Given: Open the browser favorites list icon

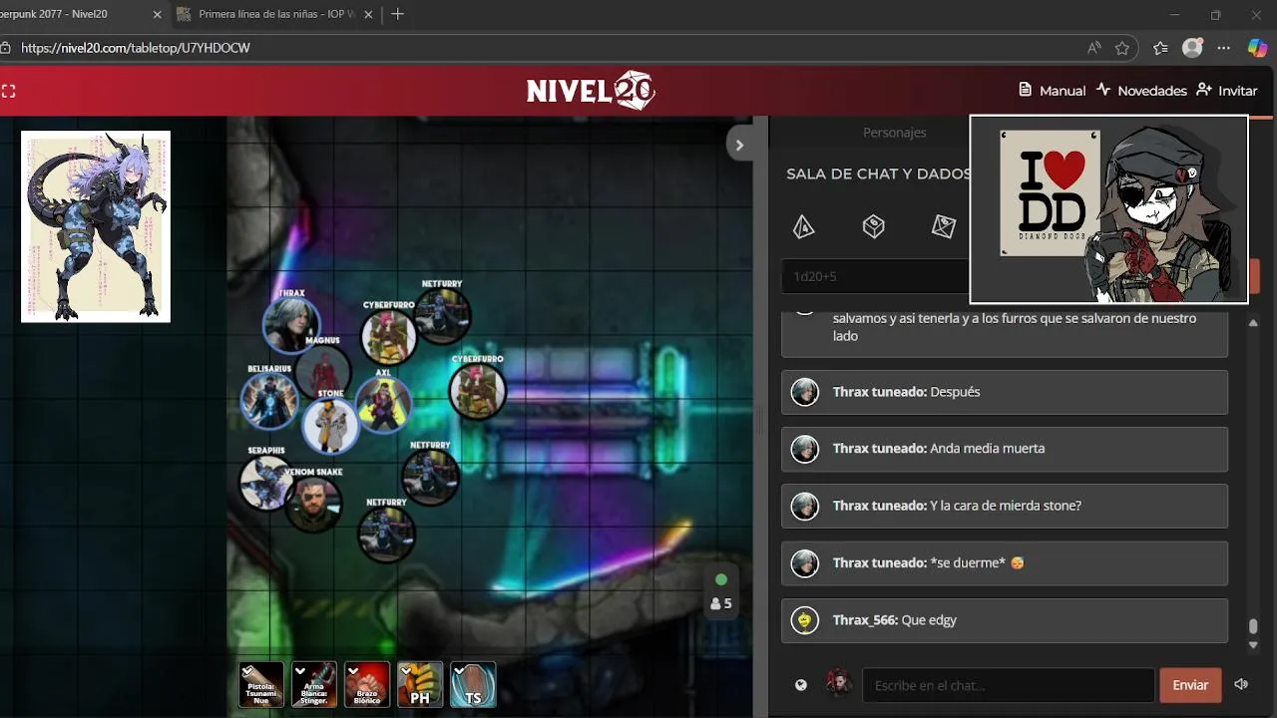Looking at the screenshot, I should tap(1160, 48).
